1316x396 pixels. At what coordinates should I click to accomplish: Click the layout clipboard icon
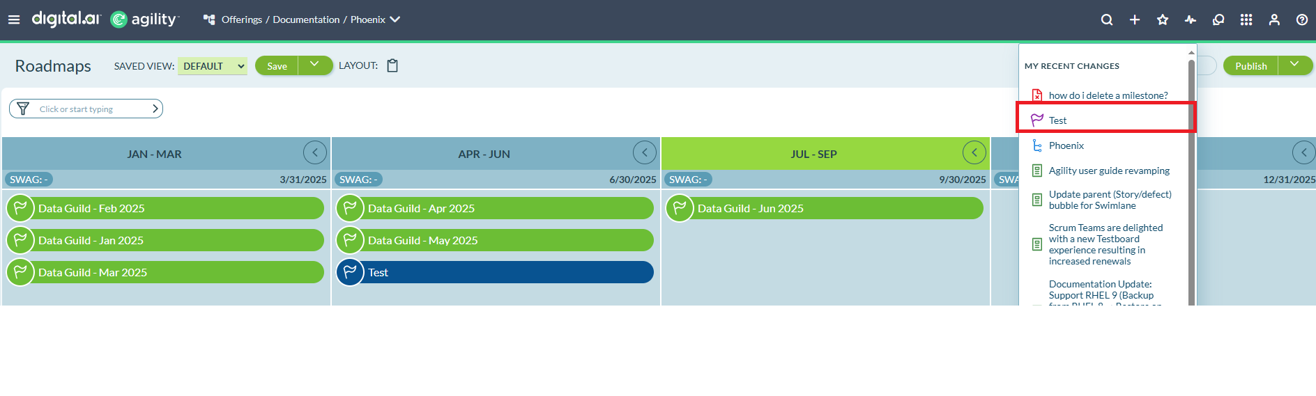pyautogui.click(x=392, y=65)
